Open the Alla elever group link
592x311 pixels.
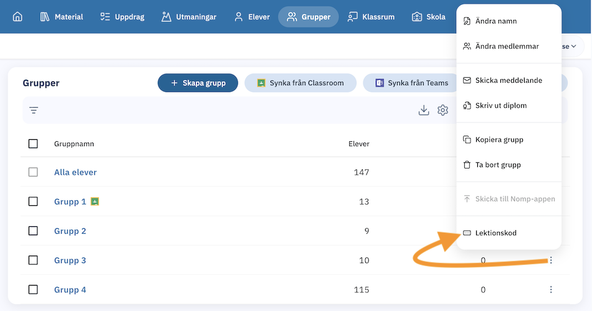pyautogui.click(x=75, y=172)
